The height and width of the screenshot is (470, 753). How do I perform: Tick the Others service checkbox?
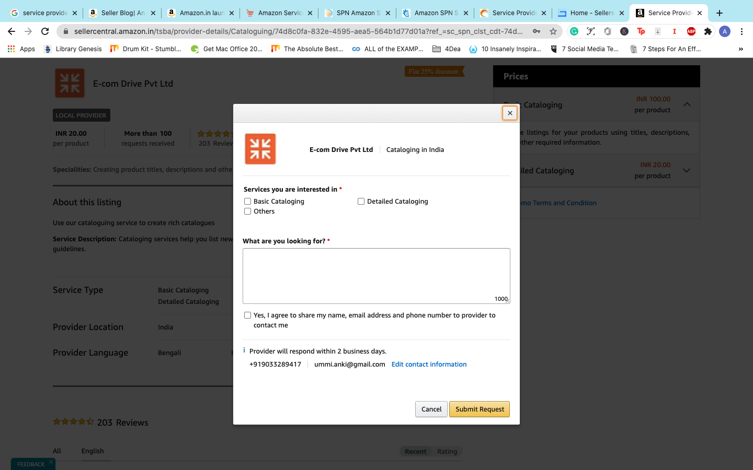[x=247, y=211]
